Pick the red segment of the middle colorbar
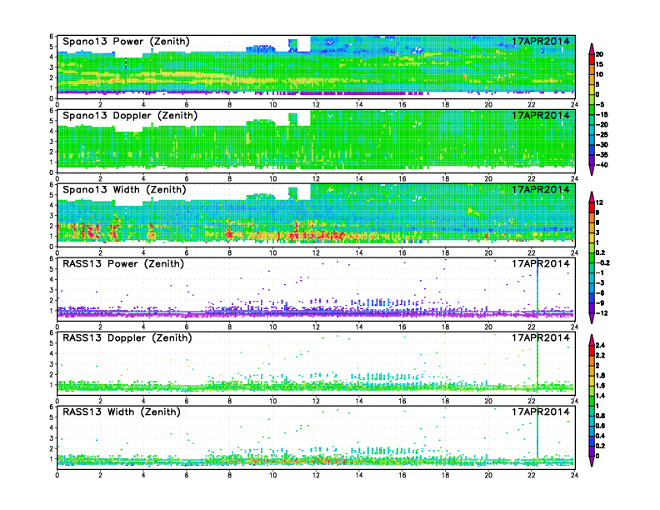 click(592, 207)
